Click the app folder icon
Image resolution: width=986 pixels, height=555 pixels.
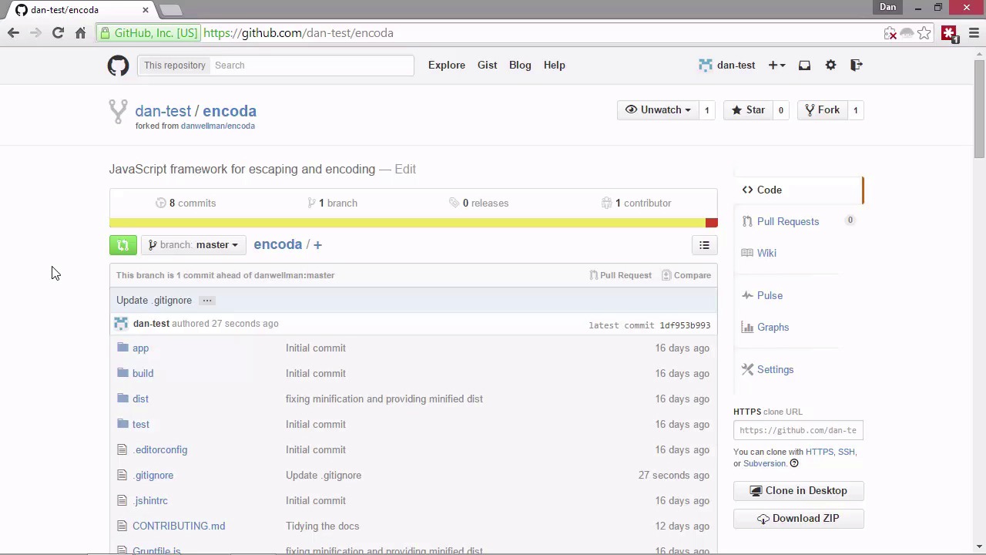coord(122,348)
